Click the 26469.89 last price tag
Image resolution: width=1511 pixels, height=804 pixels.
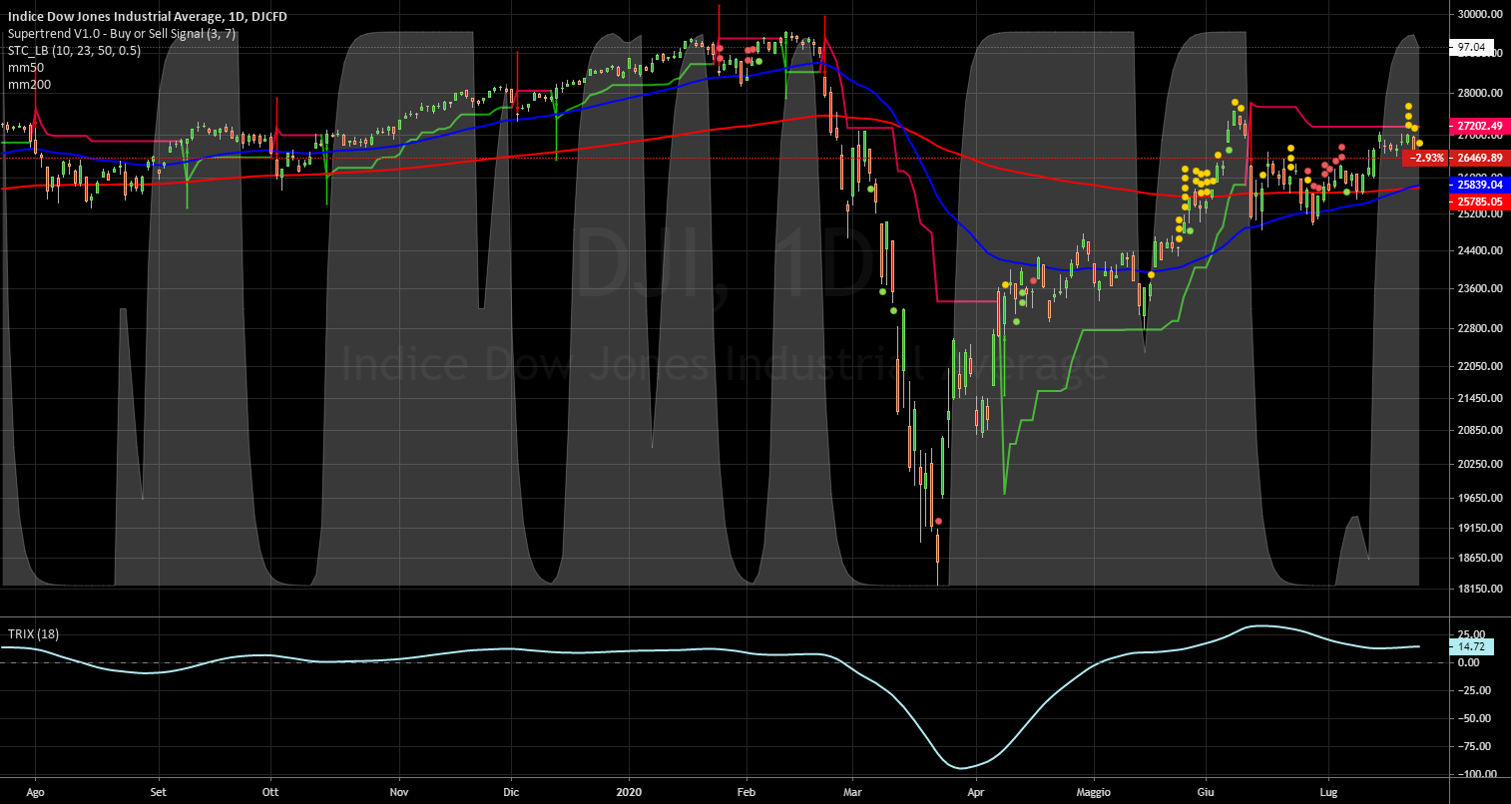tap(1479, 158)
